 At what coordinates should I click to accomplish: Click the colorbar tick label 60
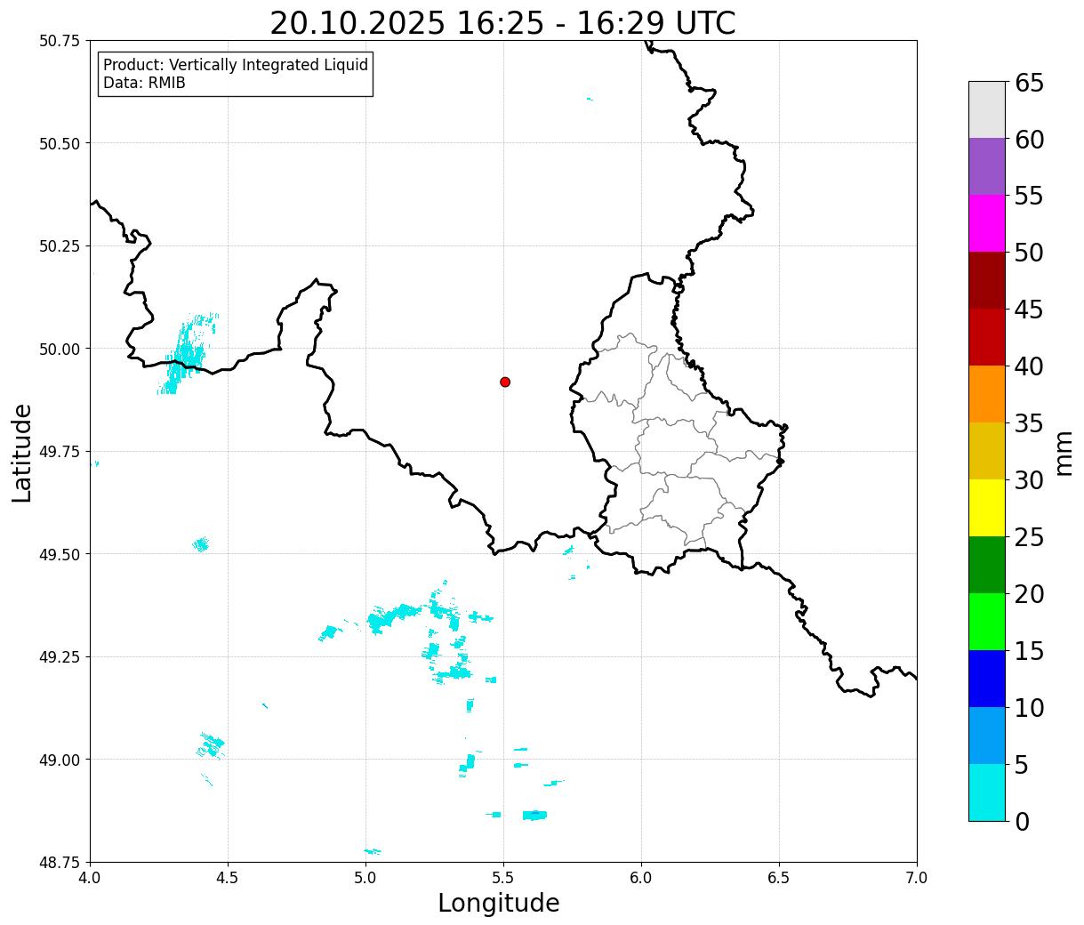[x=1029, y=140]
